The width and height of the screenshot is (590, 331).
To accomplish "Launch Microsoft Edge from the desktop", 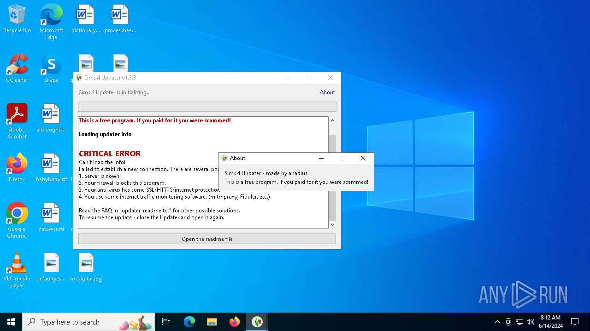I will click(x=51, y=22).
